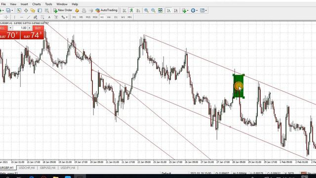Image resolution: width=316 pixels, height=178 pixels.
Task: Switch to the H4 timeframe
Action: click(109, 17)
